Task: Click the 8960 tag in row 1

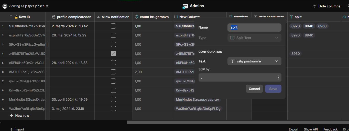Action: (x=322, y=26)
